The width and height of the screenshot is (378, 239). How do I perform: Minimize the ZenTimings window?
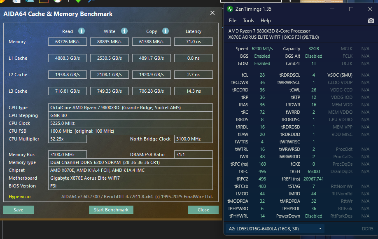coord(333,9)
